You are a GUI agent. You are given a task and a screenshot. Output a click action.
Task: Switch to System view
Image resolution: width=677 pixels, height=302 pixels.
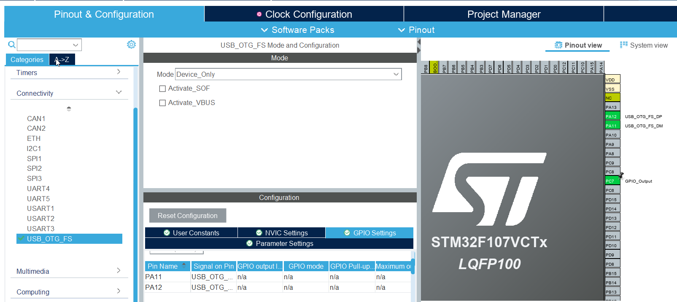click(x=644, y=45)
